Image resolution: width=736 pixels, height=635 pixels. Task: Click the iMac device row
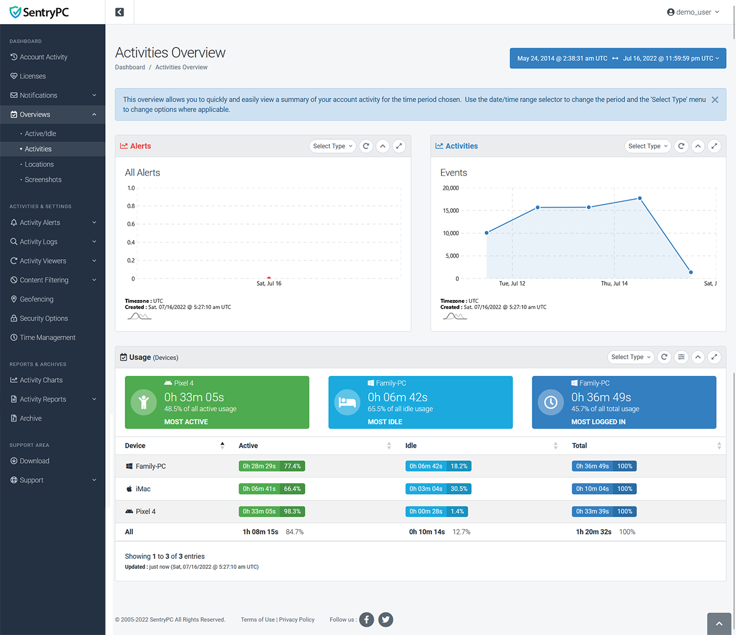coord(420,489)
